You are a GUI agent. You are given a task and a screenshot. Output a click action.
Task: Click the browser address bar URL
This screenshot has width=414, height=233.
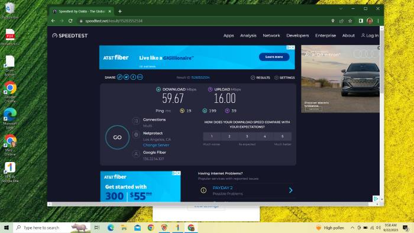[114, 21]
